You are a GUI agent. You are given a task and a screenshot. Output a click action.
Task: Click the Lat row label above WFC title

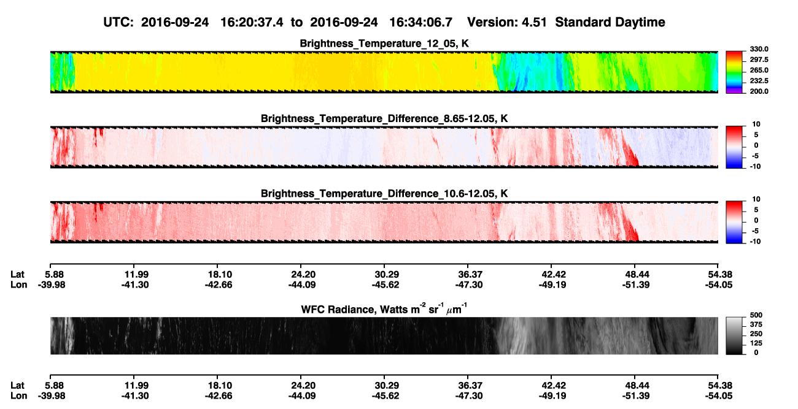coord(17,273)
